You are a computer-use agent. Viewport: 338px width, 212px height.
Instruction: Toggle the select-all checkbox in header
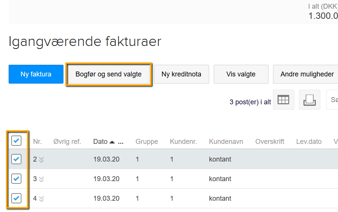click(x=16, y=141)
